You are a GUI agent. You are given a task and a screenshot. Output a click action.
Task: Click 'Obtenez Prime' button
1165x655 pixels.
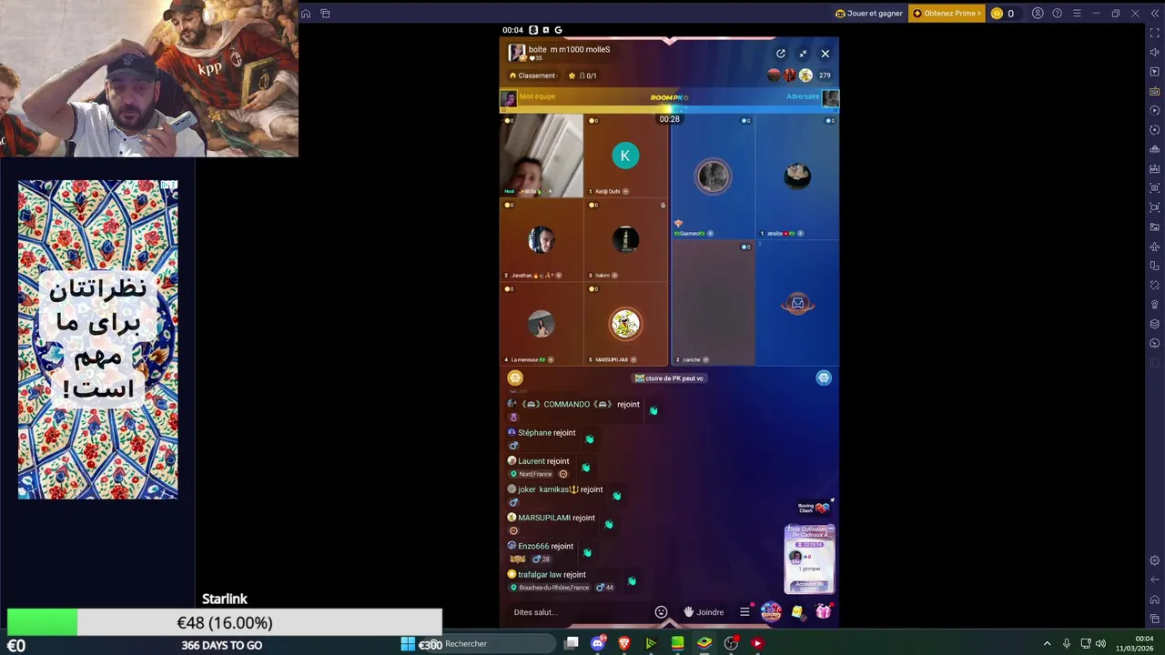click(x=947, y=14)
